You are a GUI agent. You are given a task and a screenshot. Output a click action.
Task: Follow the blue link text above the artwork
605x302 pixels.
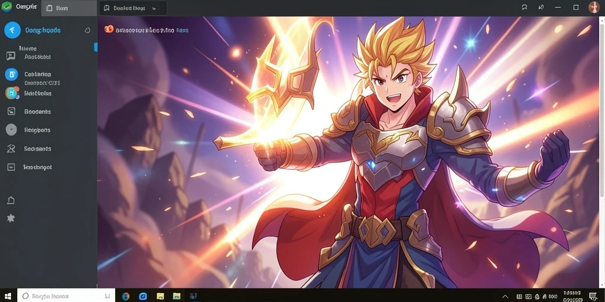pyautogui.click(x=182, y=30)
